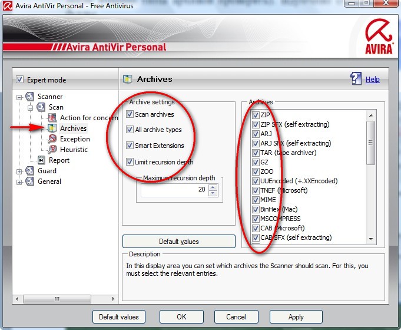The image size is (401, 330).
Task: Click the Archives tree icon
Action: click(52, 128)
